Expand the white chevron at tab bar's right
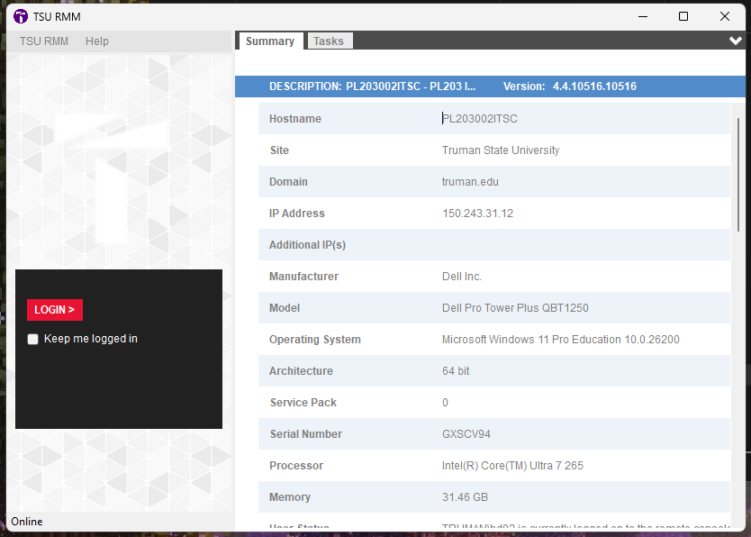Screen dimensions: 751x537 tap(736, 41)
